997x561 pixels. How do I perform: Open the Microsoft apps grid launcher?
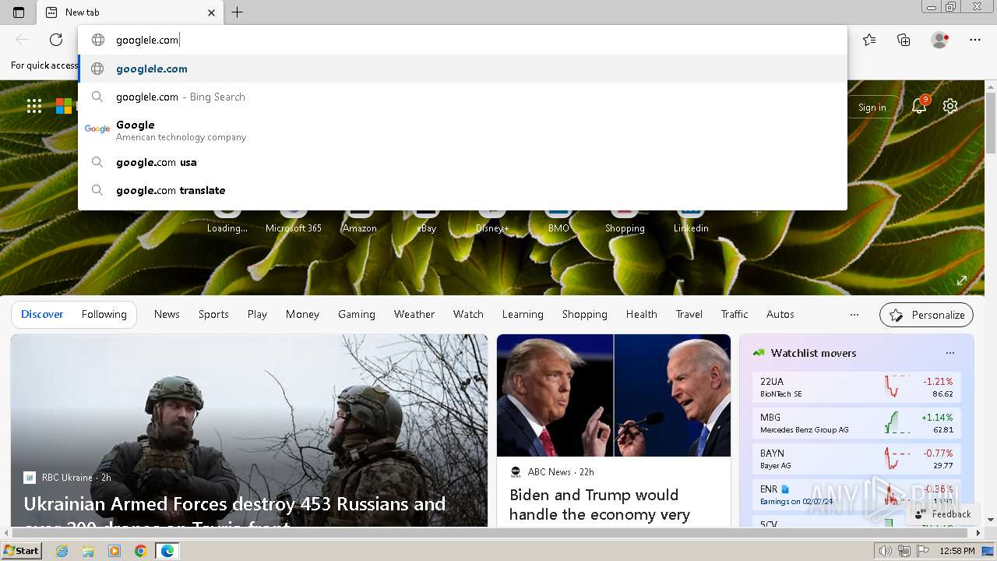[34, 106]
